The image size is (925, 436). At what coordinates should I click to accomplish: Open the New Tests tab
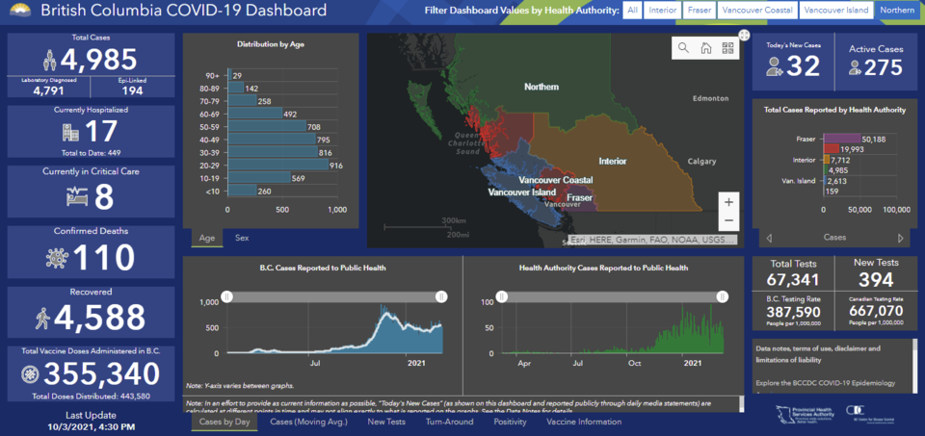tap(385, 422)
